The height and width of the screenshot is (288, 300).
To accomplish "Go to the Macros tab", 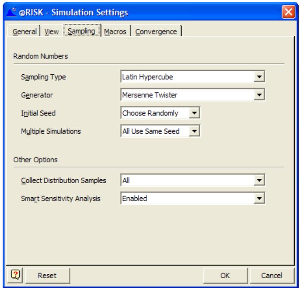I will [x=115, y=32].
